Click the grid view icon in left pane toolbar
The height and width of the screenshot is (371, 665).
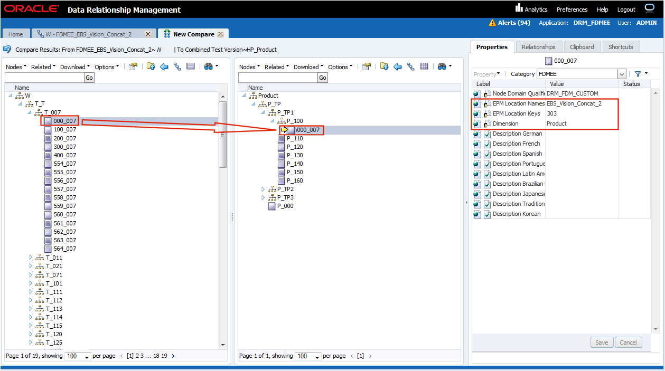190,66
